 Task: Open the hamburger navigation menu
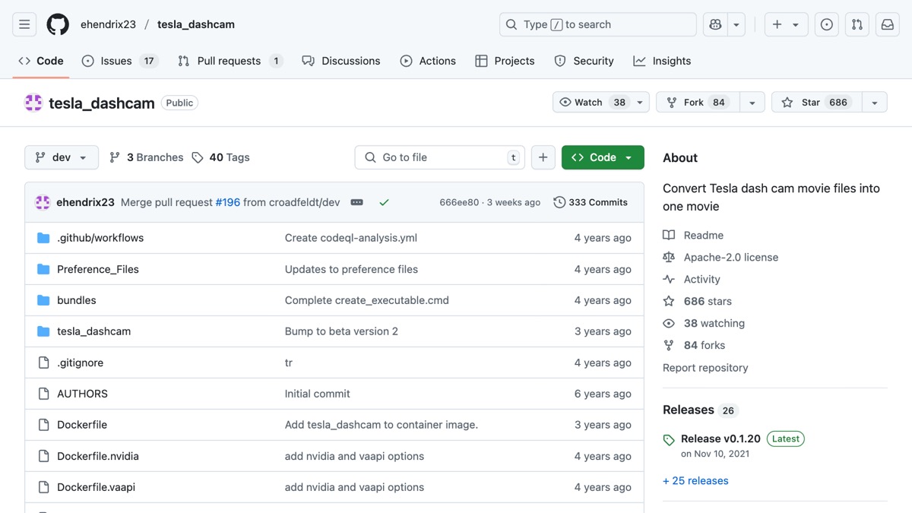24,24
